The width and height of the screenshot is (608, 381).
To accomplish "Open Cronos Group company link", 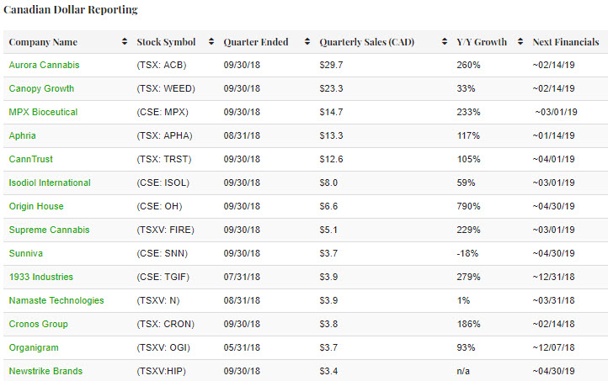I will [x=38, y=325].
